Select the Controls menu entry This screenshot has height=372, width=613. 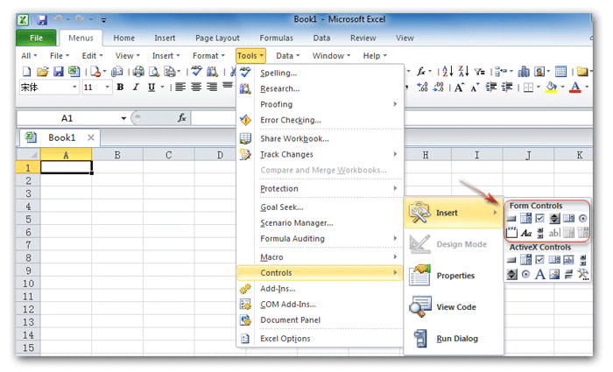(321, 273)
